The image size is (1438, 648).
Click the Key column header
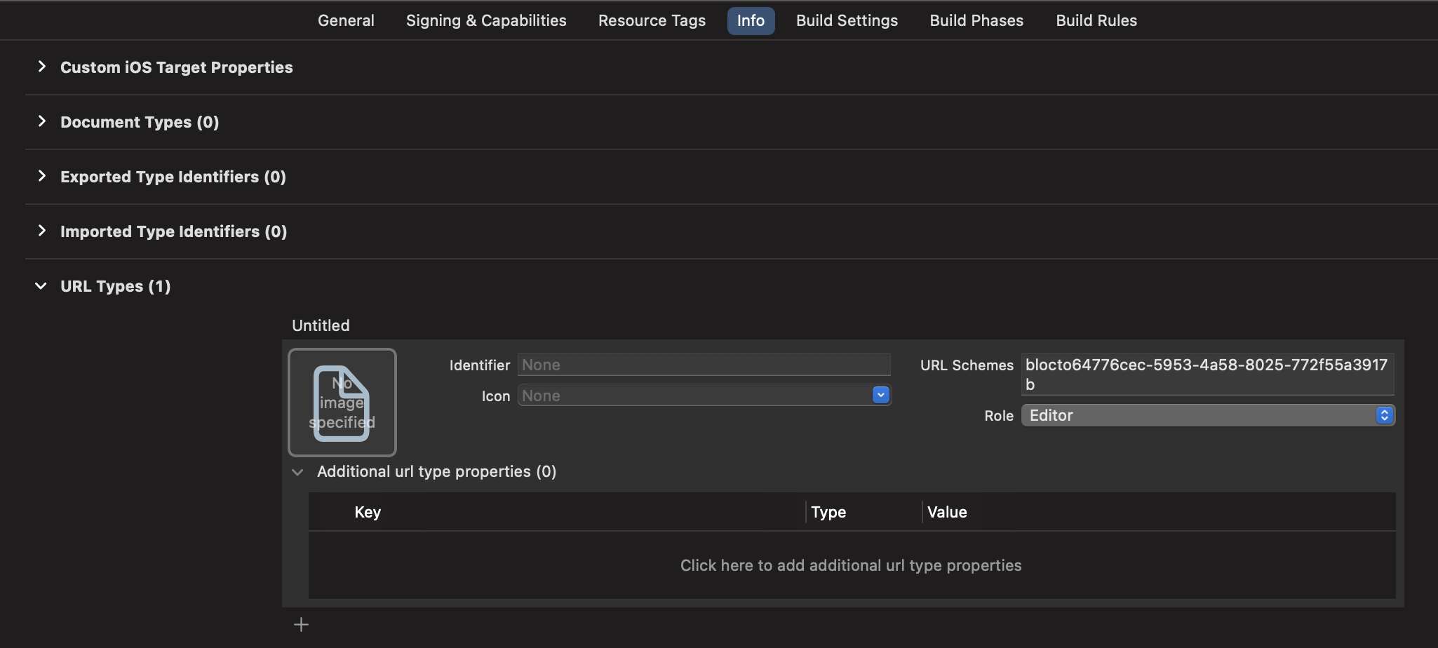(x=368, y=512)
